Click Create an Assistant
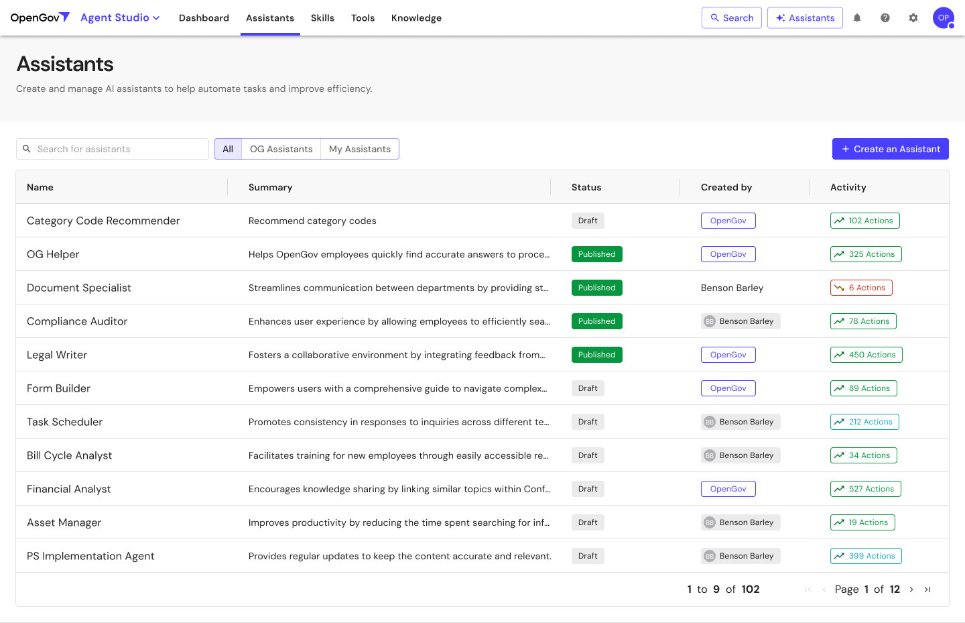The width and height of the screenshot is (965, 623). [890, 148]
